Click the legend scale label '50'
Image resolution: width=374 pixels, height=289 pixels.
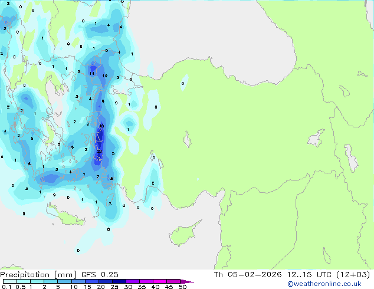pos(182,287)
